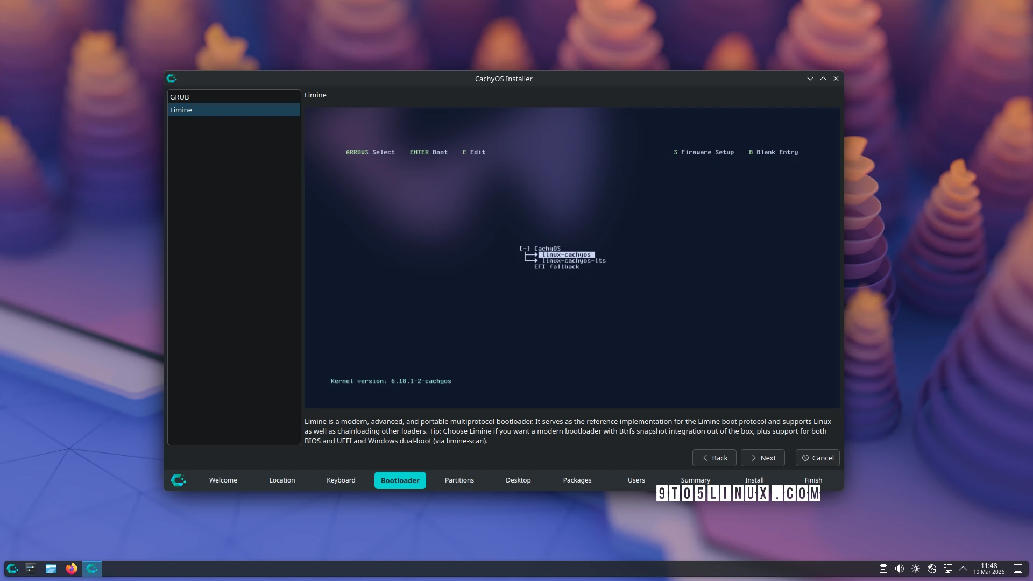The height and width of the screenshot is (581, 1033).
Task: Go back to the Keyboard installer step
Action: point(341,480)
